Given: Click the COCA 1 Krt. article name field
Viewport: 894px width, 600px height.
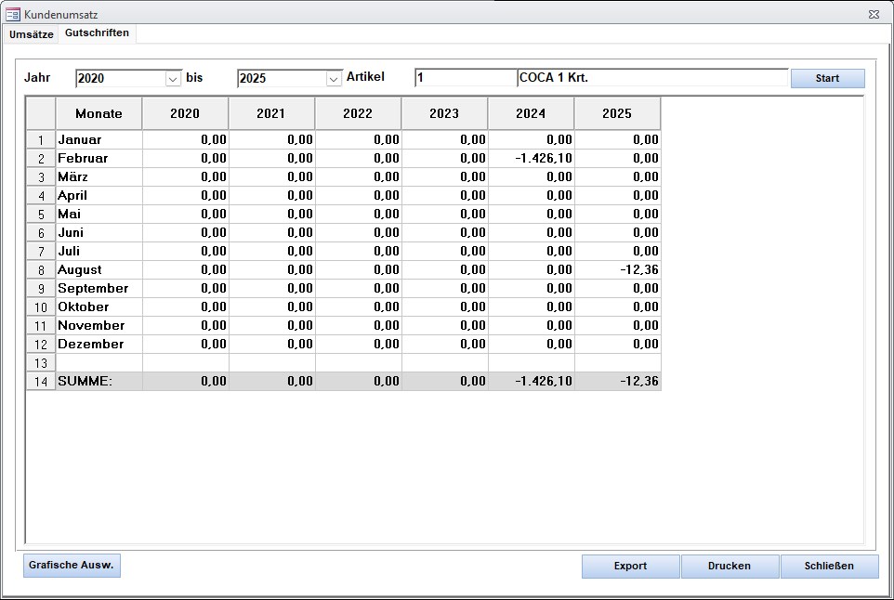Looking at the screenshot, I should tap(651, 78).
